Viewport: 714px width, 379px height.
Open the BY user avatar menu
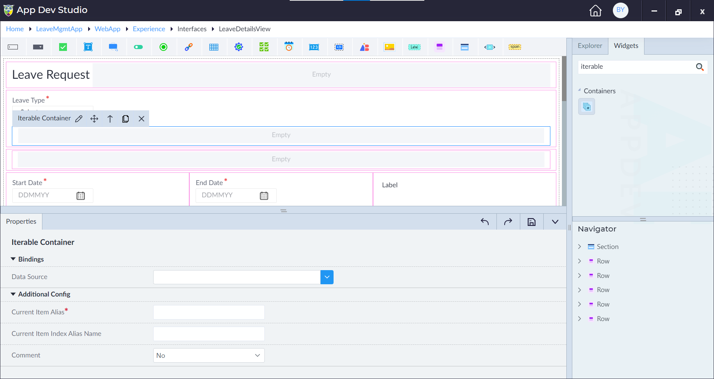(621, 10)
